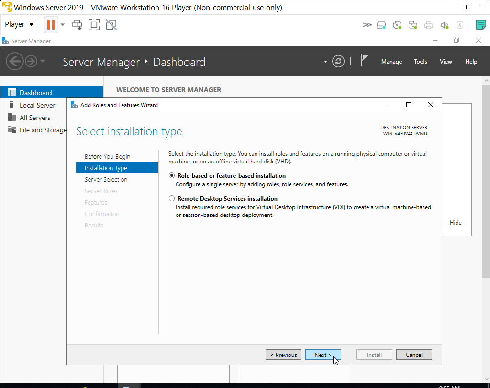The height and width of the screenshot is (388, 490).
Task: Open navigation history dropdown beside forward arrow
Action: coord(43,61)
